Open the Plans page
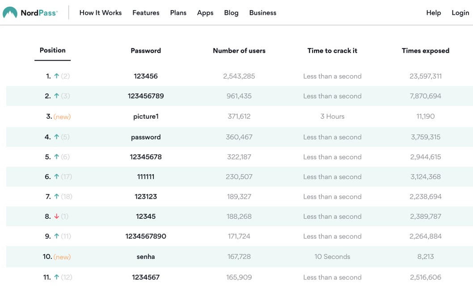This screenshot has height=296, width=473. click(178, 13)
